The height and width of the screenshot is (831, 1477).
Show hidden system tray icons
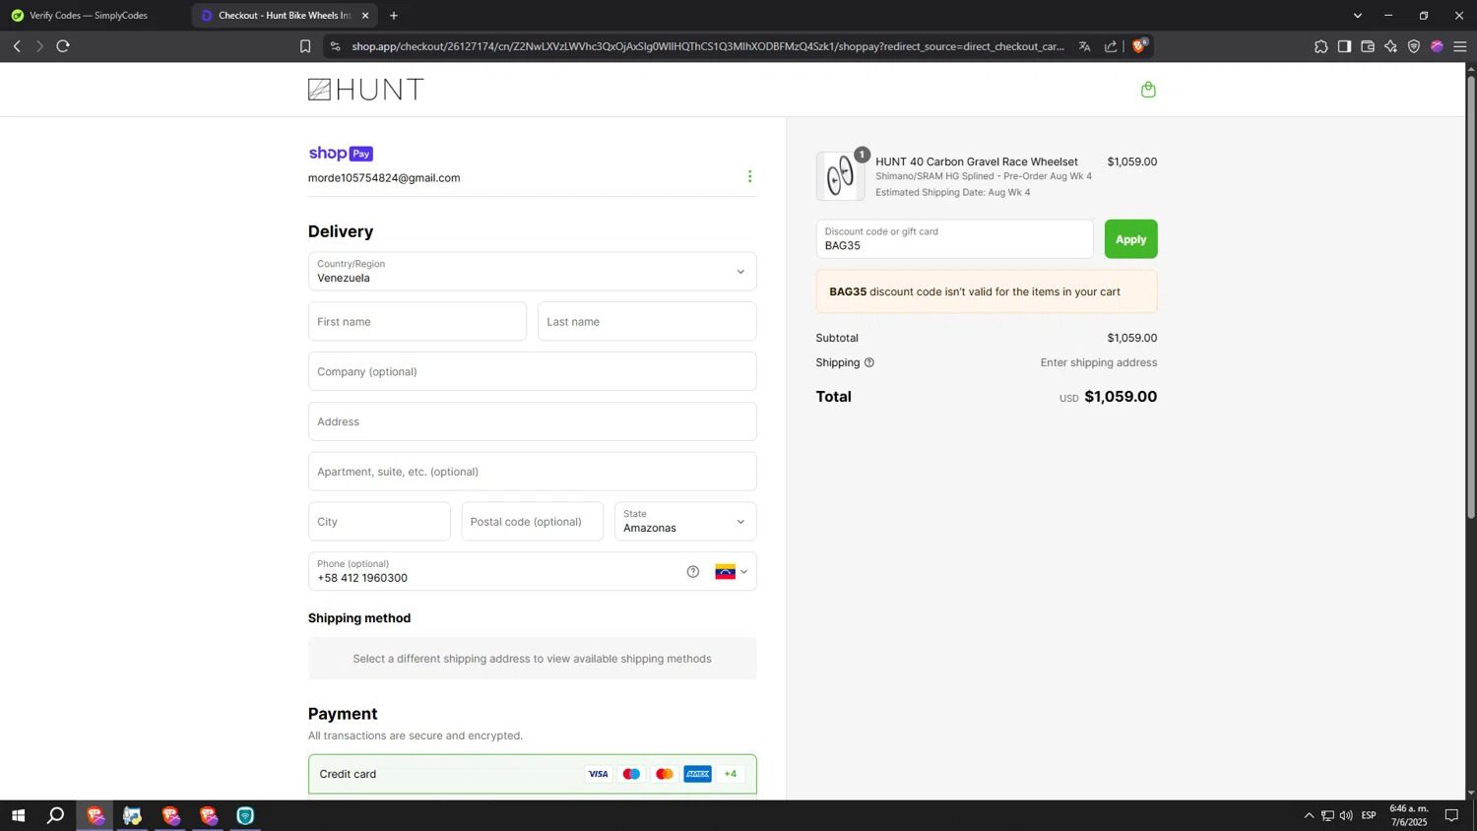[1309, 815]
